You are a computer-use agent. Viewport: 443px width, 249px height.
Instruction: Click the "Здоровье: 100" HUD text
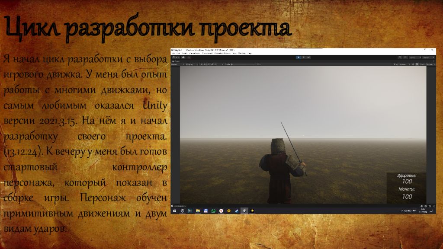(x=407, y=179)
